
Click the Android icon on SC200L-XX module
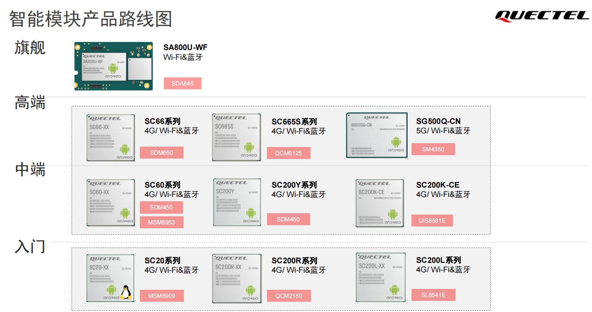(394, 290)
